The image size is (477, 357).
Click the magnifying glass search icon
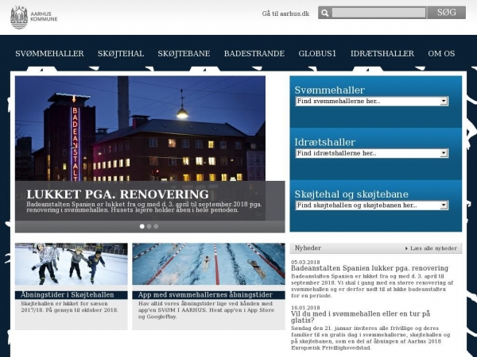324,13
